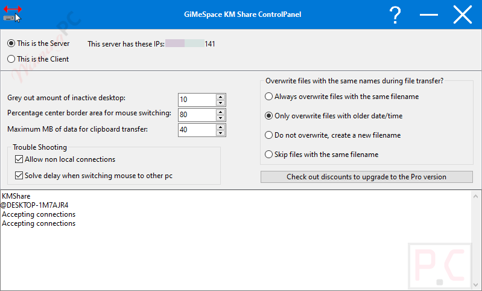Click the clipboard transfer field showing 40
482x291 pixels.
pyautogui.click(x=197, y=130)
